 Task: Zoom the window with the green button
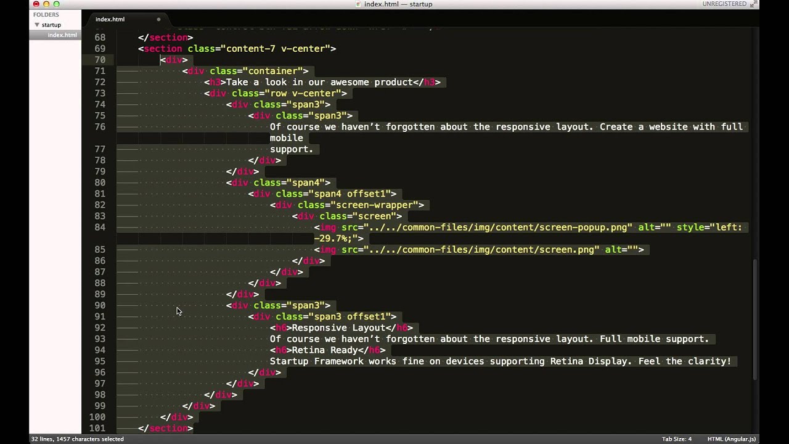(x=56, y=4)
